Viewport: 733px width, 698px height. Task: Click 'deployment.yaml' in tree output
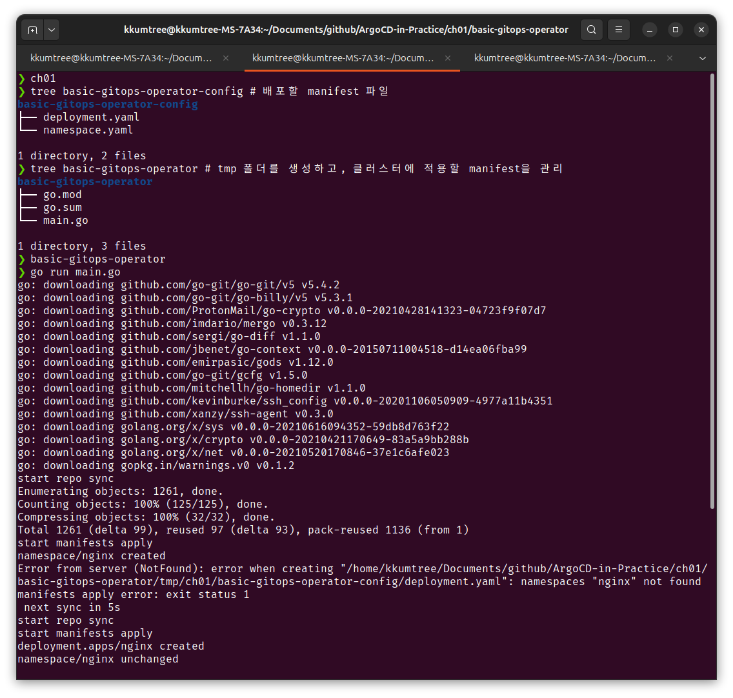[91, 117]
